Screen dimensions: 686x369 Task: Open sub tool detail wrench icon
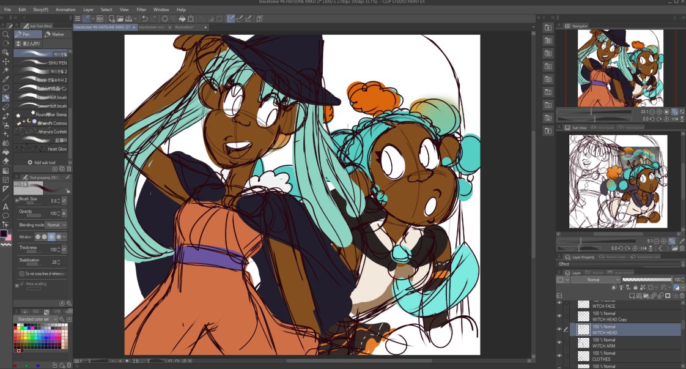click(68, 304)
